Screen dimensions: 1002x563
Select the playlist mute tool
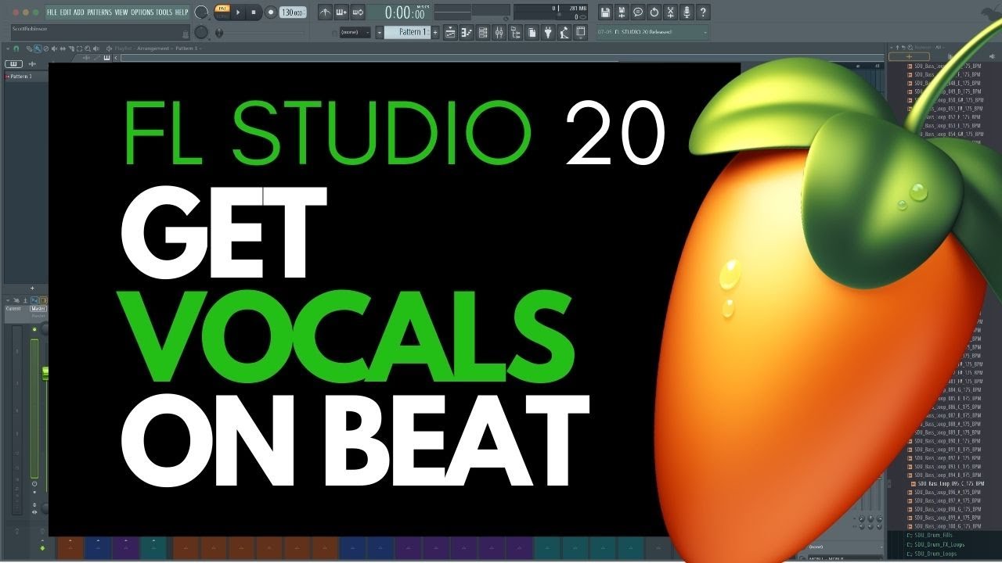click(x=54, y=48)
